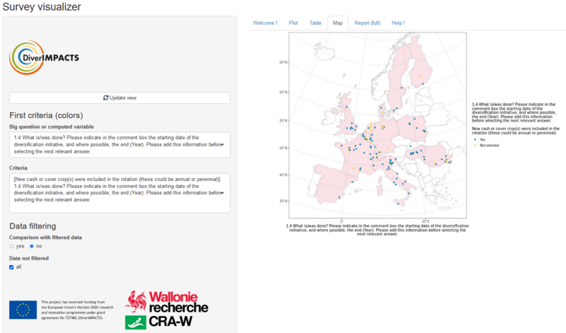Open the Criteria dropdown
This screenshot has width=566, height=333.
pos(120,193)
